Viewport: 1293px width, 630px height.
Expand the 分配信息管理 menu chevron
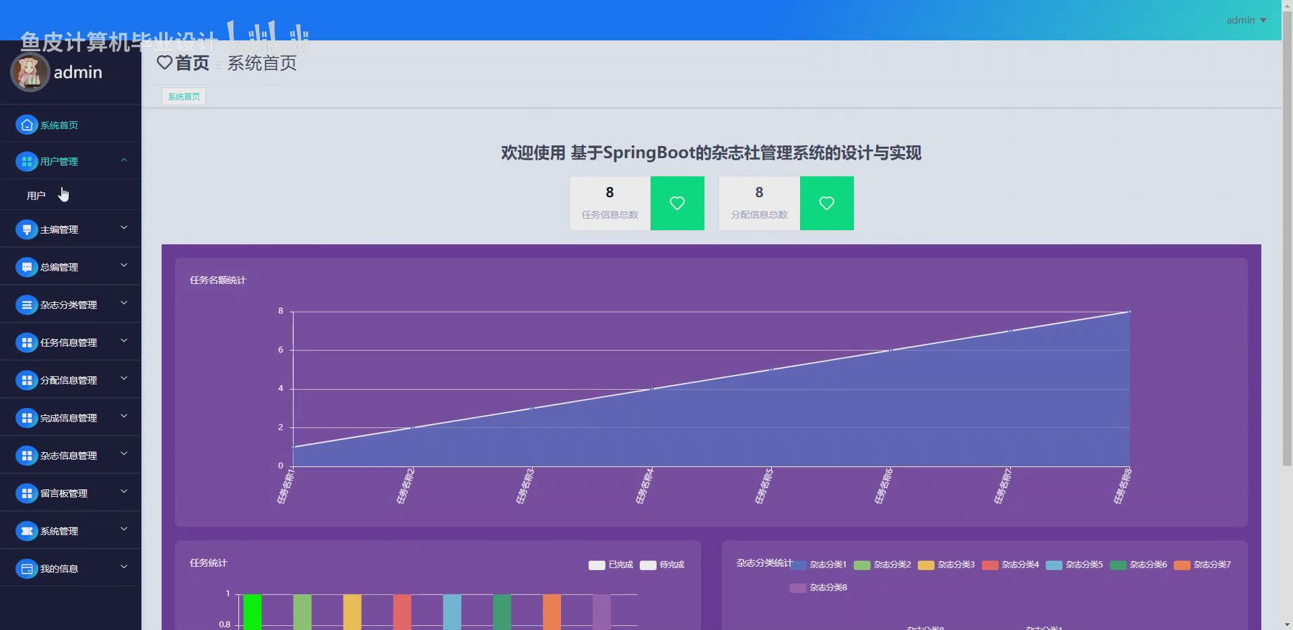pos(124,379)
